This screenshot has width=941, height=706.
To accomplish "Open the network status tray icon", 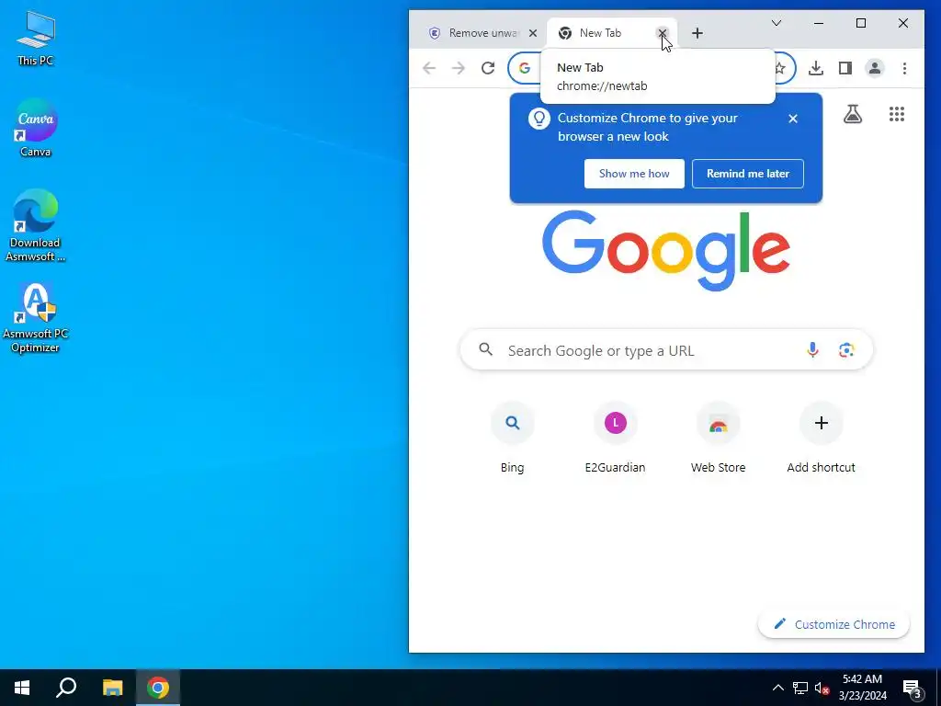I will [x=800, y=688].
